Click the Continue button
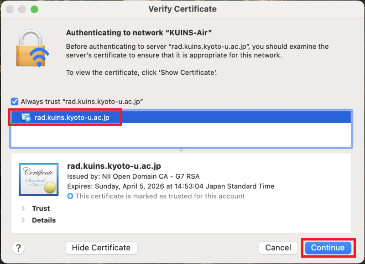The image size is (365, 264). (x=328, y=248)
